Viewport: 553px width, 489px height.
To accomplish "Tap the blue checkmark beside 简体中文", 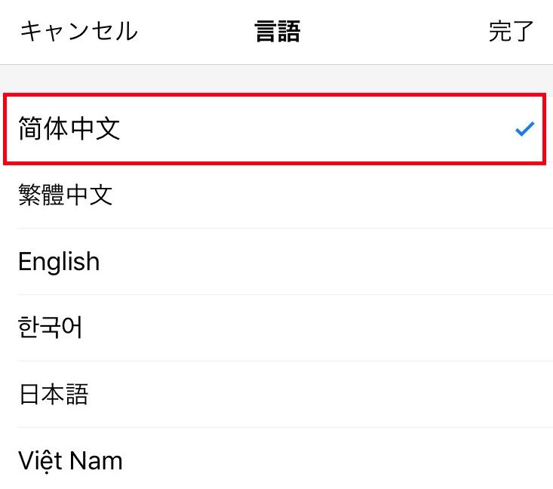I will tap(524, 129).
